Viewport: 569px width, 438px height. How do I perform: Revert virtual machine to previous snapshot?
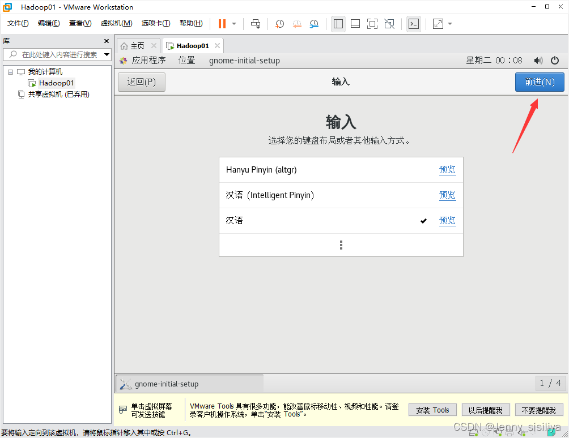coord(297,24)
